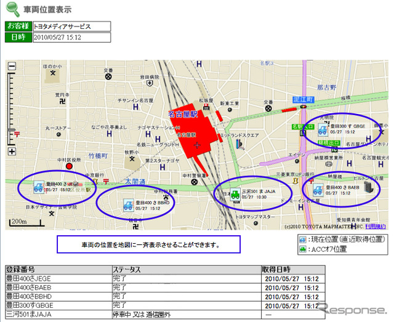394x322 pixels.
Task: Click the ほのか小 school icon
Action: 52,73
